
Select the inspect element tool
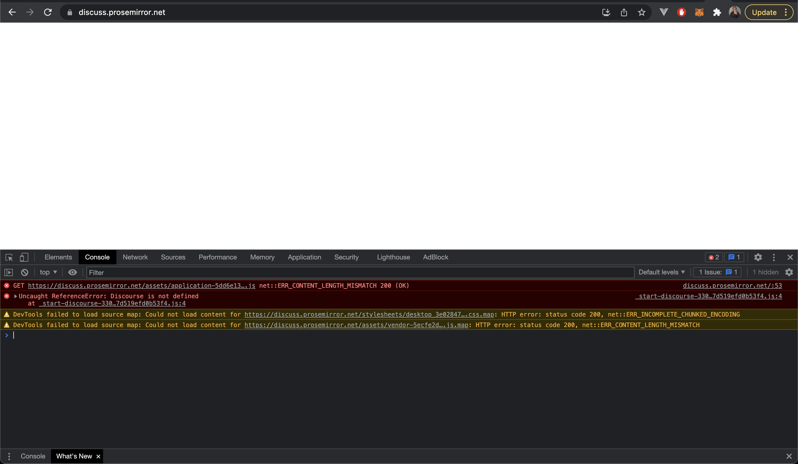coord(9,257)
